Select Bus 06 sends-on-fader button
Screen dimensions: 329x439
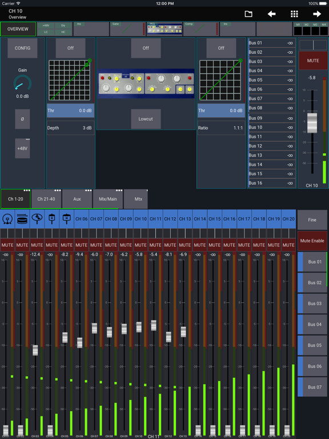click(312, 366)
